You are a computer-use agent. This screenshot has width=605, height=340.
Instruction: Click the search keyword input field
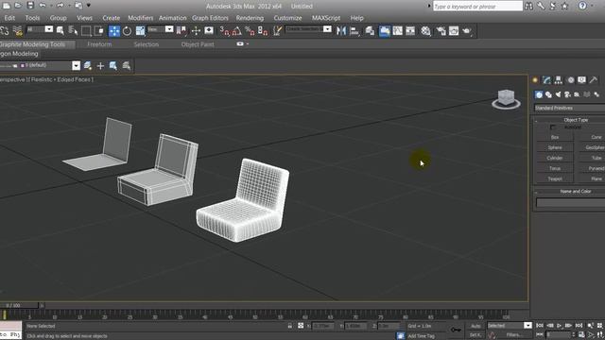point(477,7)
